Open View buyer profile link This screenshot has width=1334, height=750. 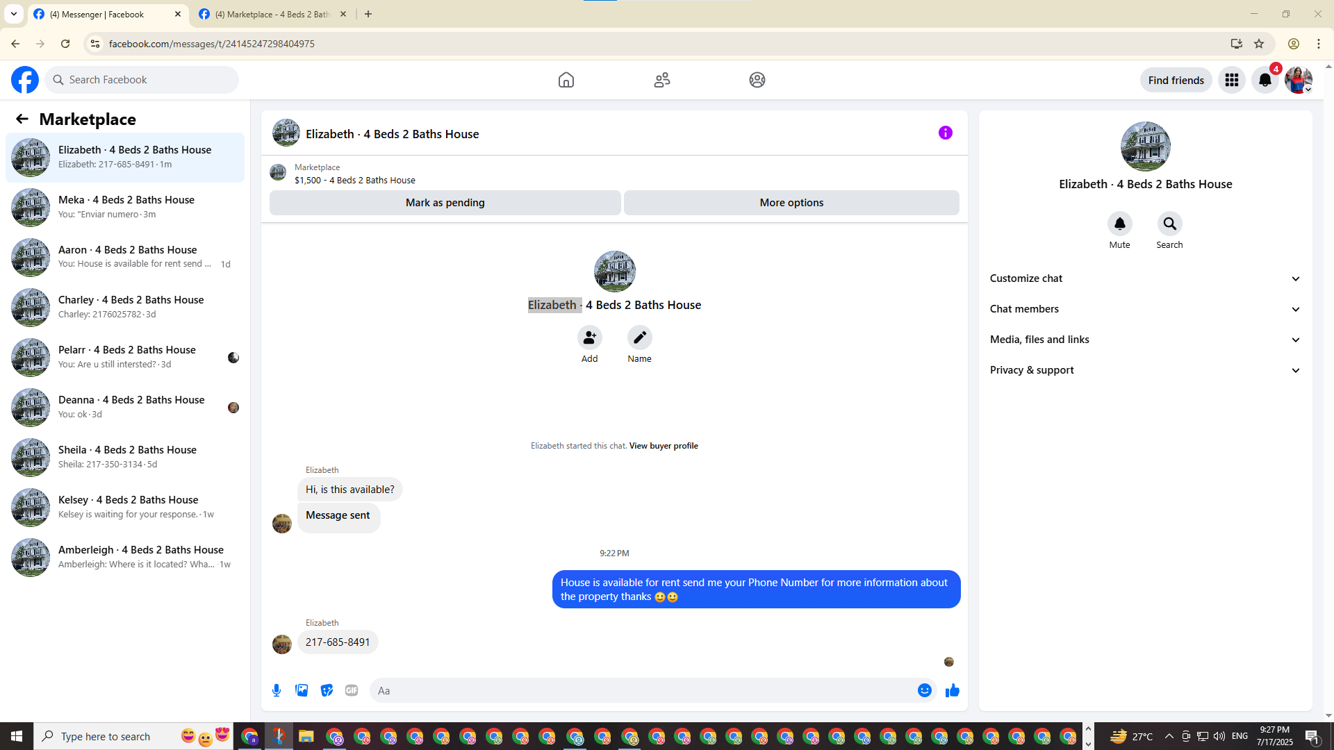click(x=664, y=446)
